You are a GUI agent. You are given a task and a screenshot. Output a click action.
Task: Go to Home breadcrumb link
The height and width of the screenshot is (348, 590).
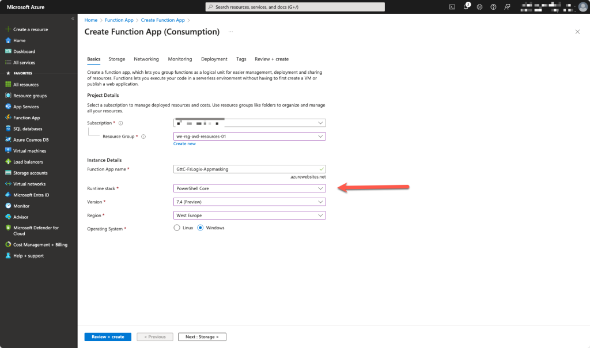coord(90,20)
